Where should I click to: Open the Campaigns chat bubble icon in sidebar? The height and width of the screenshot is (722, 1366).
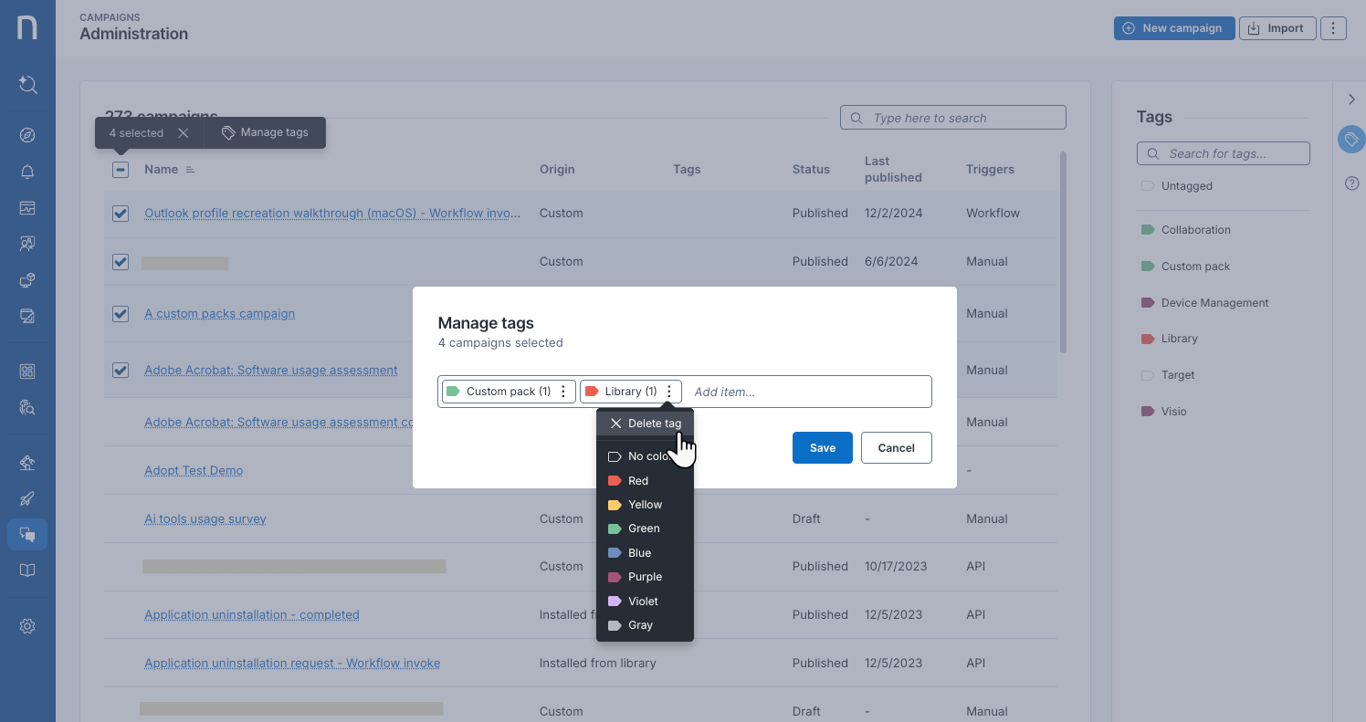(x=27, y=534)
